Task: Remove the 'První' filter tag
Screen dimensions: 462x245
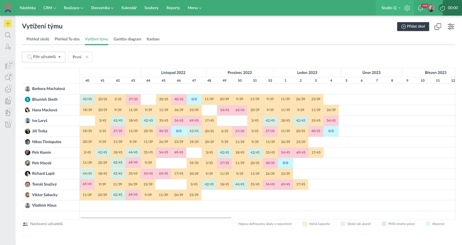Action: 87,57
